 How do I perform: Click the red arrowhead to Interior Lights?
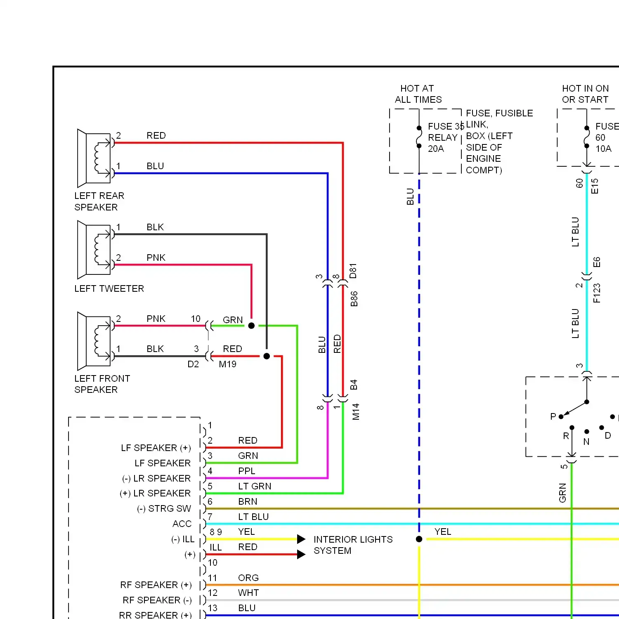tap(301, 554)
